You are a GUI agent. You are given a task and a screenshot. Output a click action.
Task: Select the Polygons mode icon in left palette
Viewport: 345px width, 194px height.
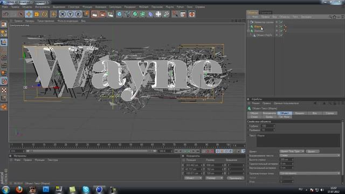coord(4,73)
